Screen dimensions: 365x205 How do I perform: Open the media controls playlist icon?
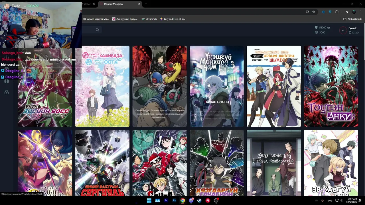[x=347, y=12]
